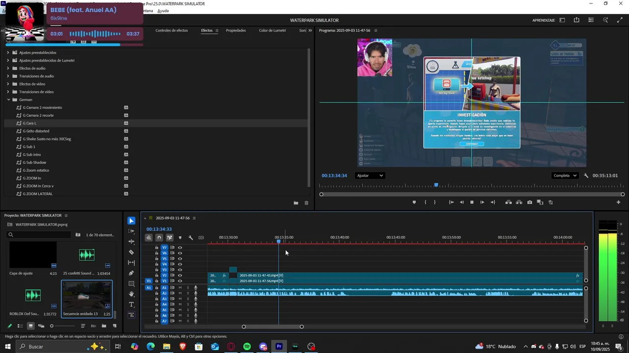The height and width of the screenshot is (353, 629).
Task: Step forward one frame
Action: click(482, 202)
